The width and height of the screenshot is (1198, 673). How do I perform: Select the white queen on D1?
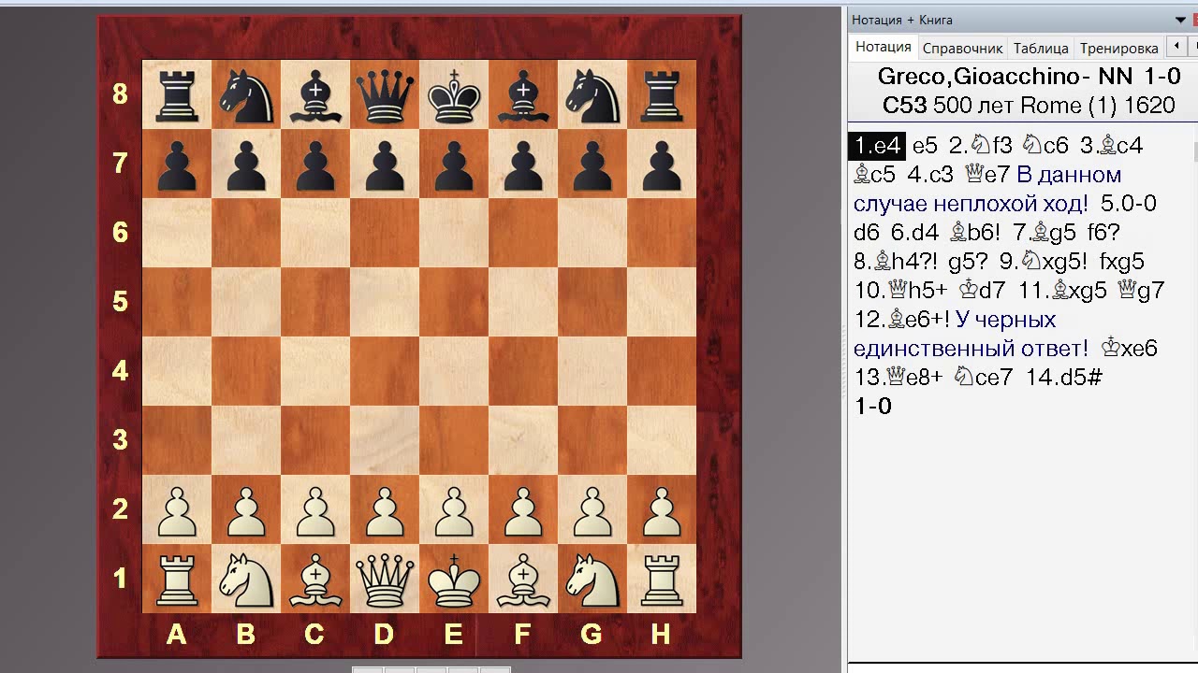click(385, 580)
